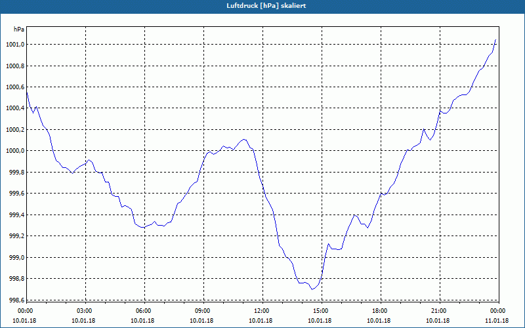This screenshot has width=525, height=328.
Task: Click the 21:00 time axis label
Action: pyautogui.click(x=440, y=311)
